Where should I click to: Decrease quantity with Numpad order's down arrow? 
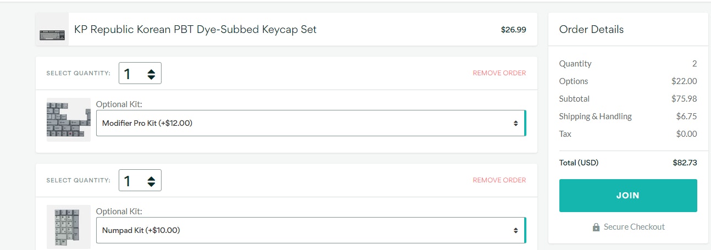[152, 185]
